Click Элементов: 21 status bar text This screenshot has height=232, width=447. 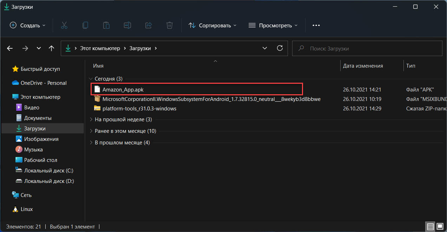click(23, 227)
